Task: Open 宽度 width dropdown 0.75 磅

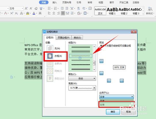Action: pyautogui.click(x=82, y=88)
